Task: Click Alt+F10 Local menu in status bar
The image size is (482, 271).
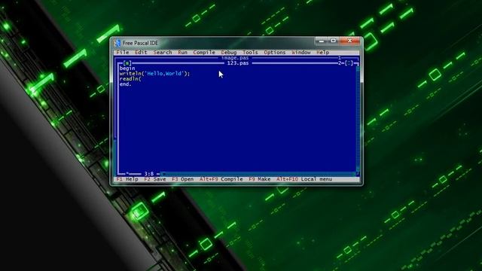Action: coord(304,179)
